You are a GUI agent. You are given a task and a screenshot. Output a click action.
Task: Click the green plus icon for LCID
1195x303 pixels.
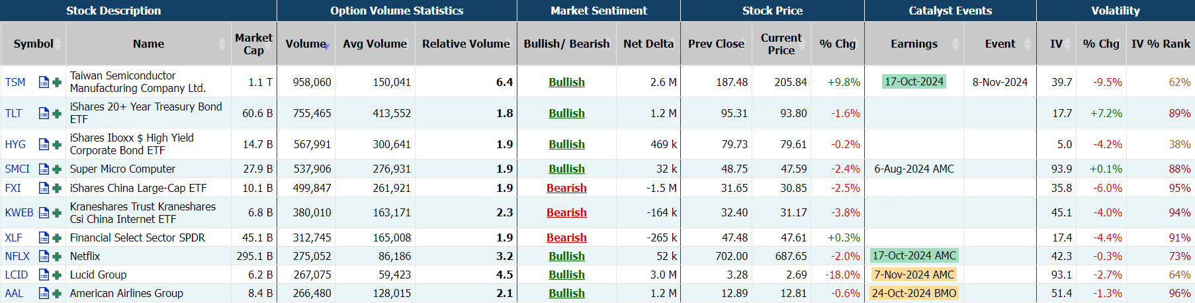click(57, 275)
